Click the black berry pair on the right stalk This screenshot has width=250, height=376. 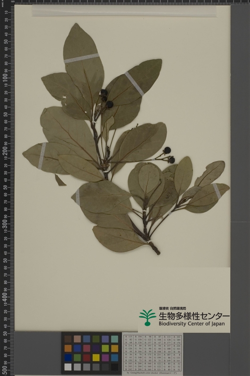click(169, 155)
